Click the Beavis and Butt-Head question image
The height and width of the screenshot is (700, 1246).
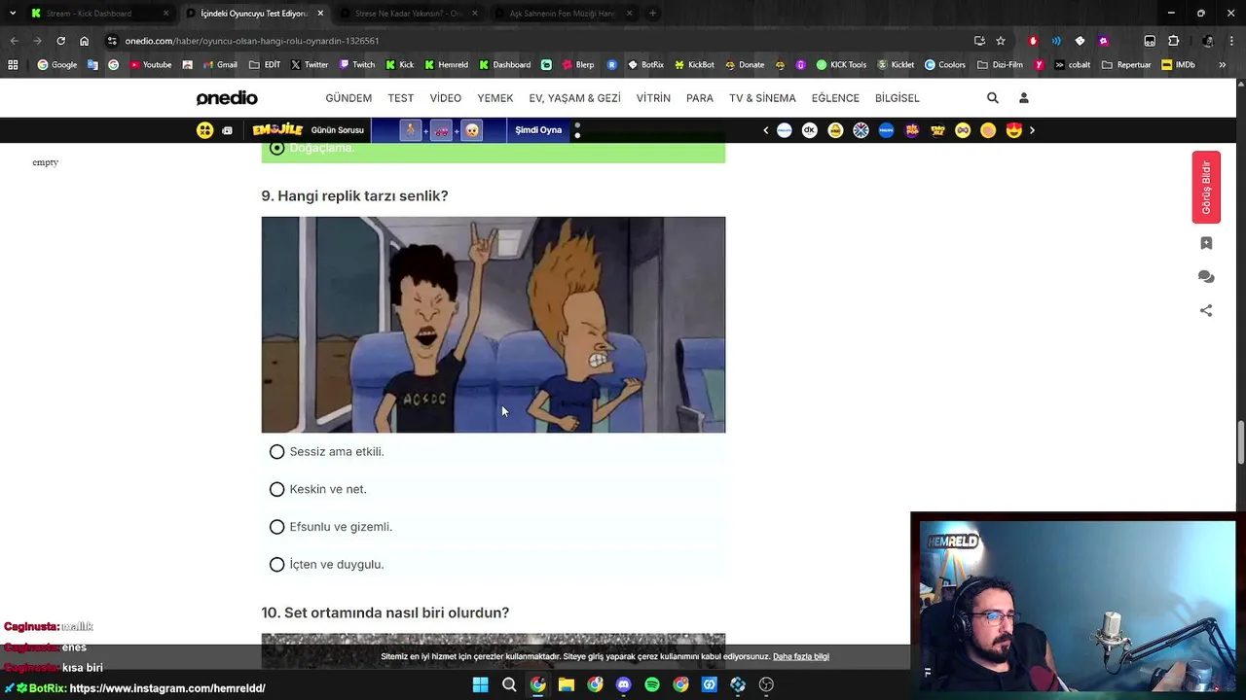[494, 325]
